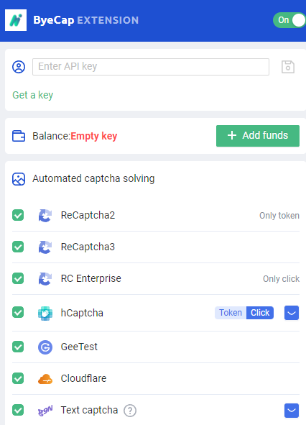
Task: Select Click mode for hCaptcha
Action: [260, 313]
